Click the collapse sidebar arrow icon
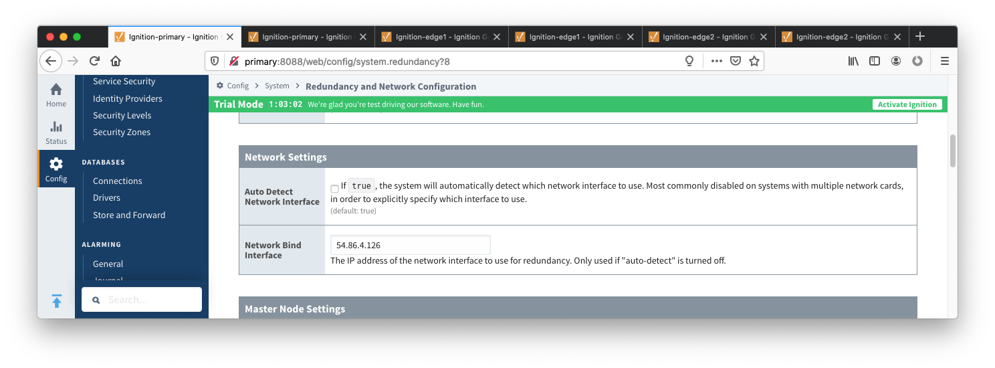Viewport: 995px width, 368px height. 57,301
